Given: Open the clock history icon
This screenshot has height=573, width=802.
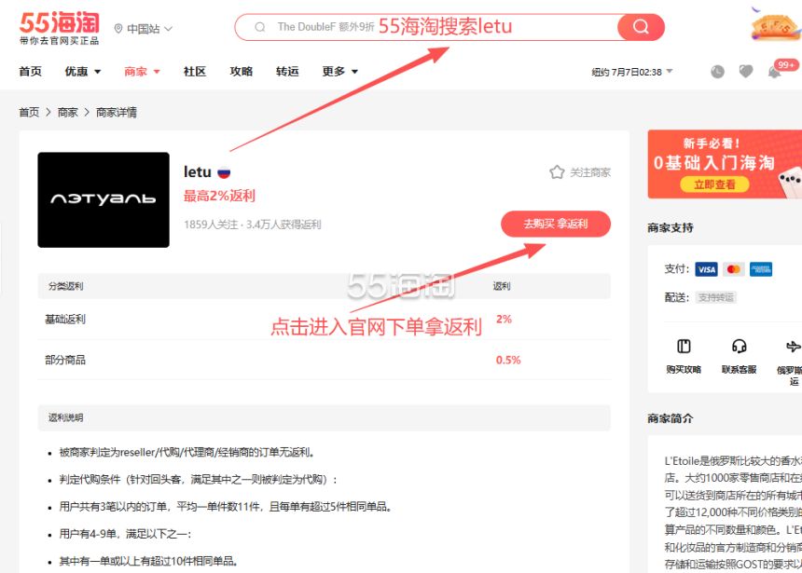Looking at the screenshot, I should point(718,72).
